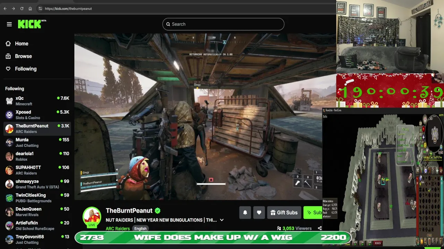The width and height of the screenshot is (444, 249).
Task: Click xQc avatar icon in sidebar
Action: (x=9, y=101)
